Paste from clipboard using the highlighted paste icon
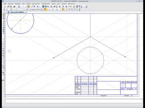145x108 pixels. (x=28, y=7)
